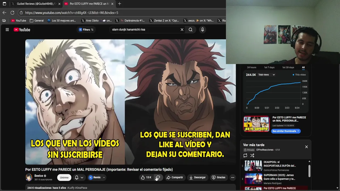Open Beelce channel name link

[x=39, y=176]
